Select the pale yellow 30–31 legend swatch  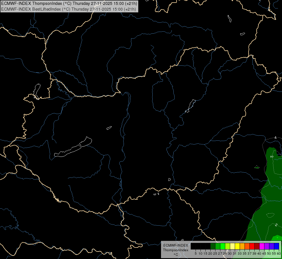pos(232,246)
